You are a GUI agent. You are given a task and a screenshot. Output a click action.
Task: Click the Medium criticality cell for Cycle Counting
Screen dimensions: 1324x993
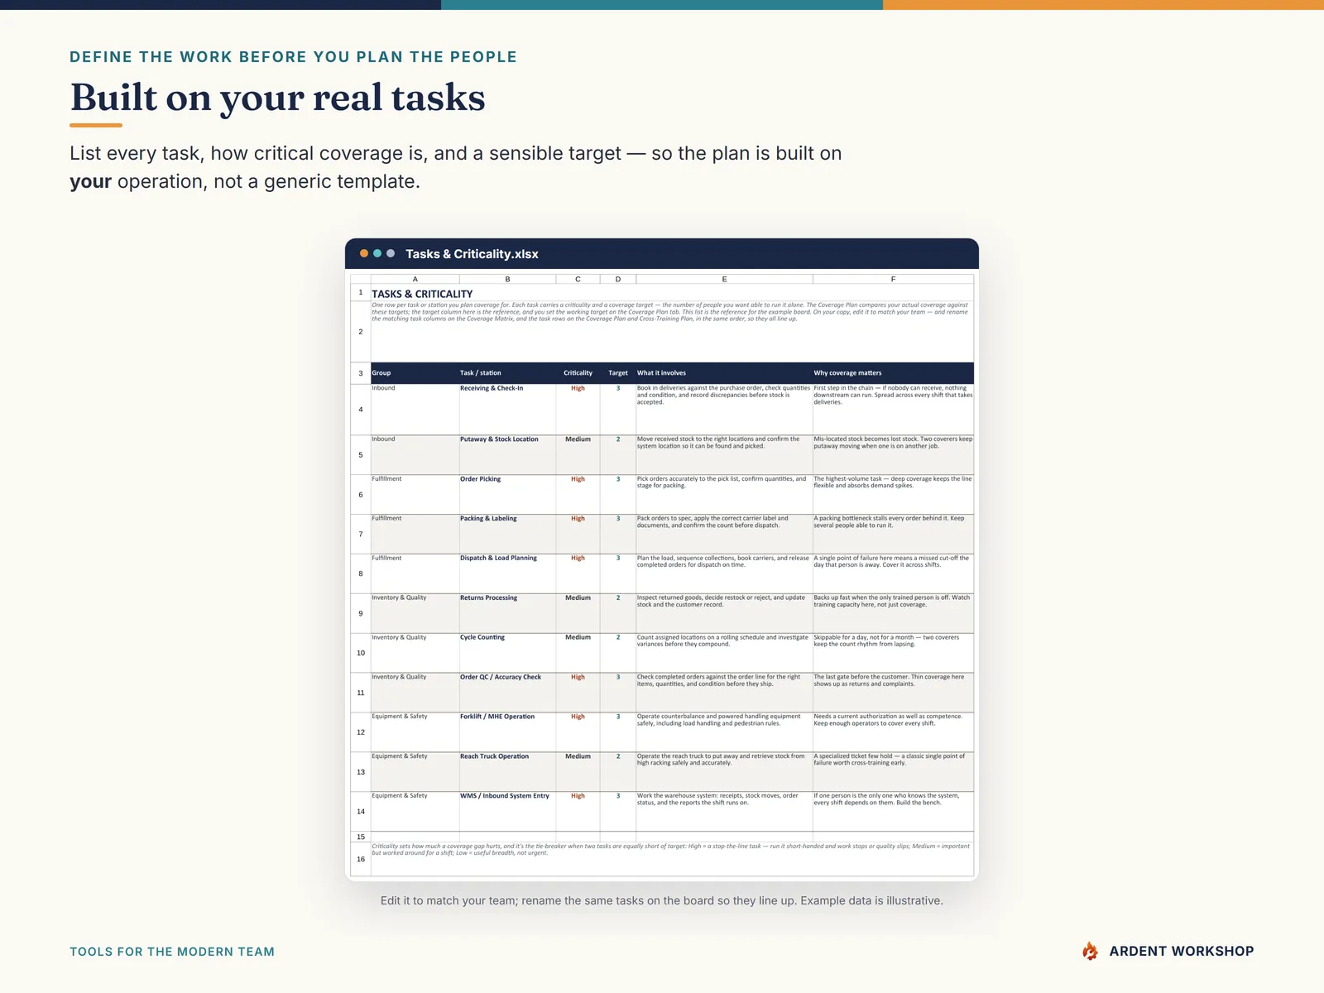pyautogui.click(x=578, y=653)
